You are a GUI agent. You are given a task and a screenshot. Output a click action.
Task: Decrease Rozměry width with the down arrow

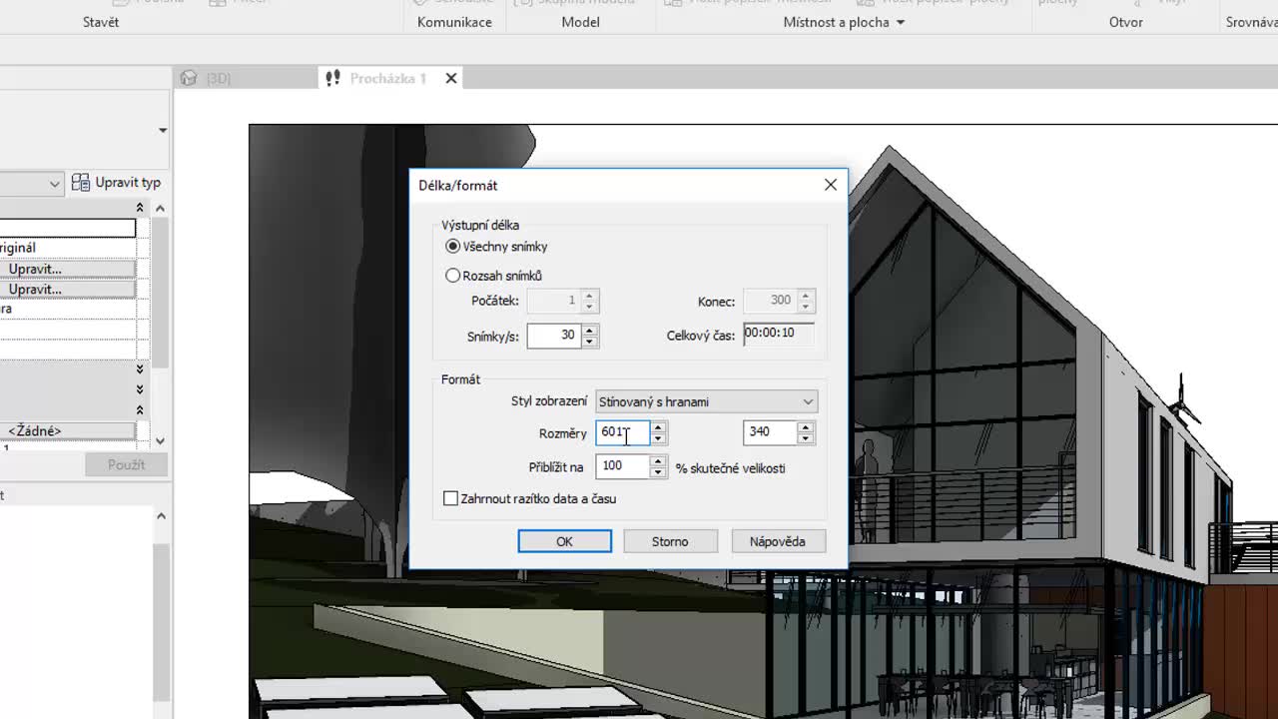pyautogui.click(x=658, y=438)
